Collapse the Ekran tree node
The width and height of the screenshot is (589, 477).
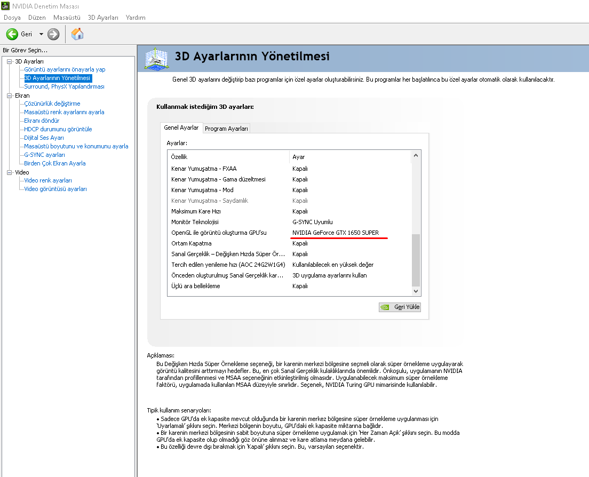tap(10, 96)
